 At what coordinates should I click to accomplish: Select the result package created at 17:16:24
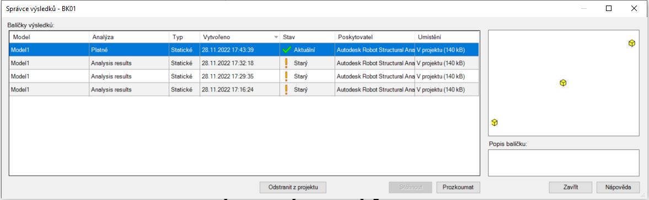click(x=244, y=89)
